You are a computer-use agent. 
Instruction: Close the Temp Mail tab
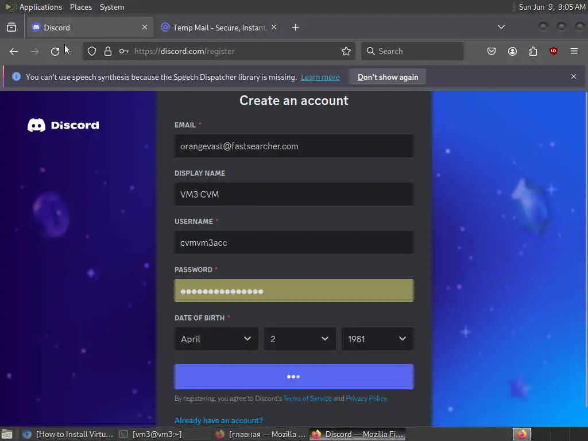tap(274, 27)
